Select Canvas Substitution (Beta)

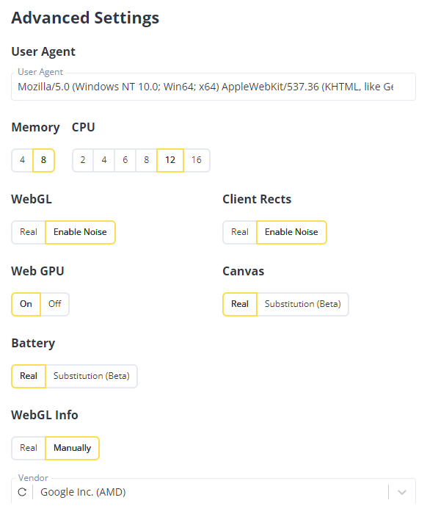pyautogui.click(x=302, y=304)
